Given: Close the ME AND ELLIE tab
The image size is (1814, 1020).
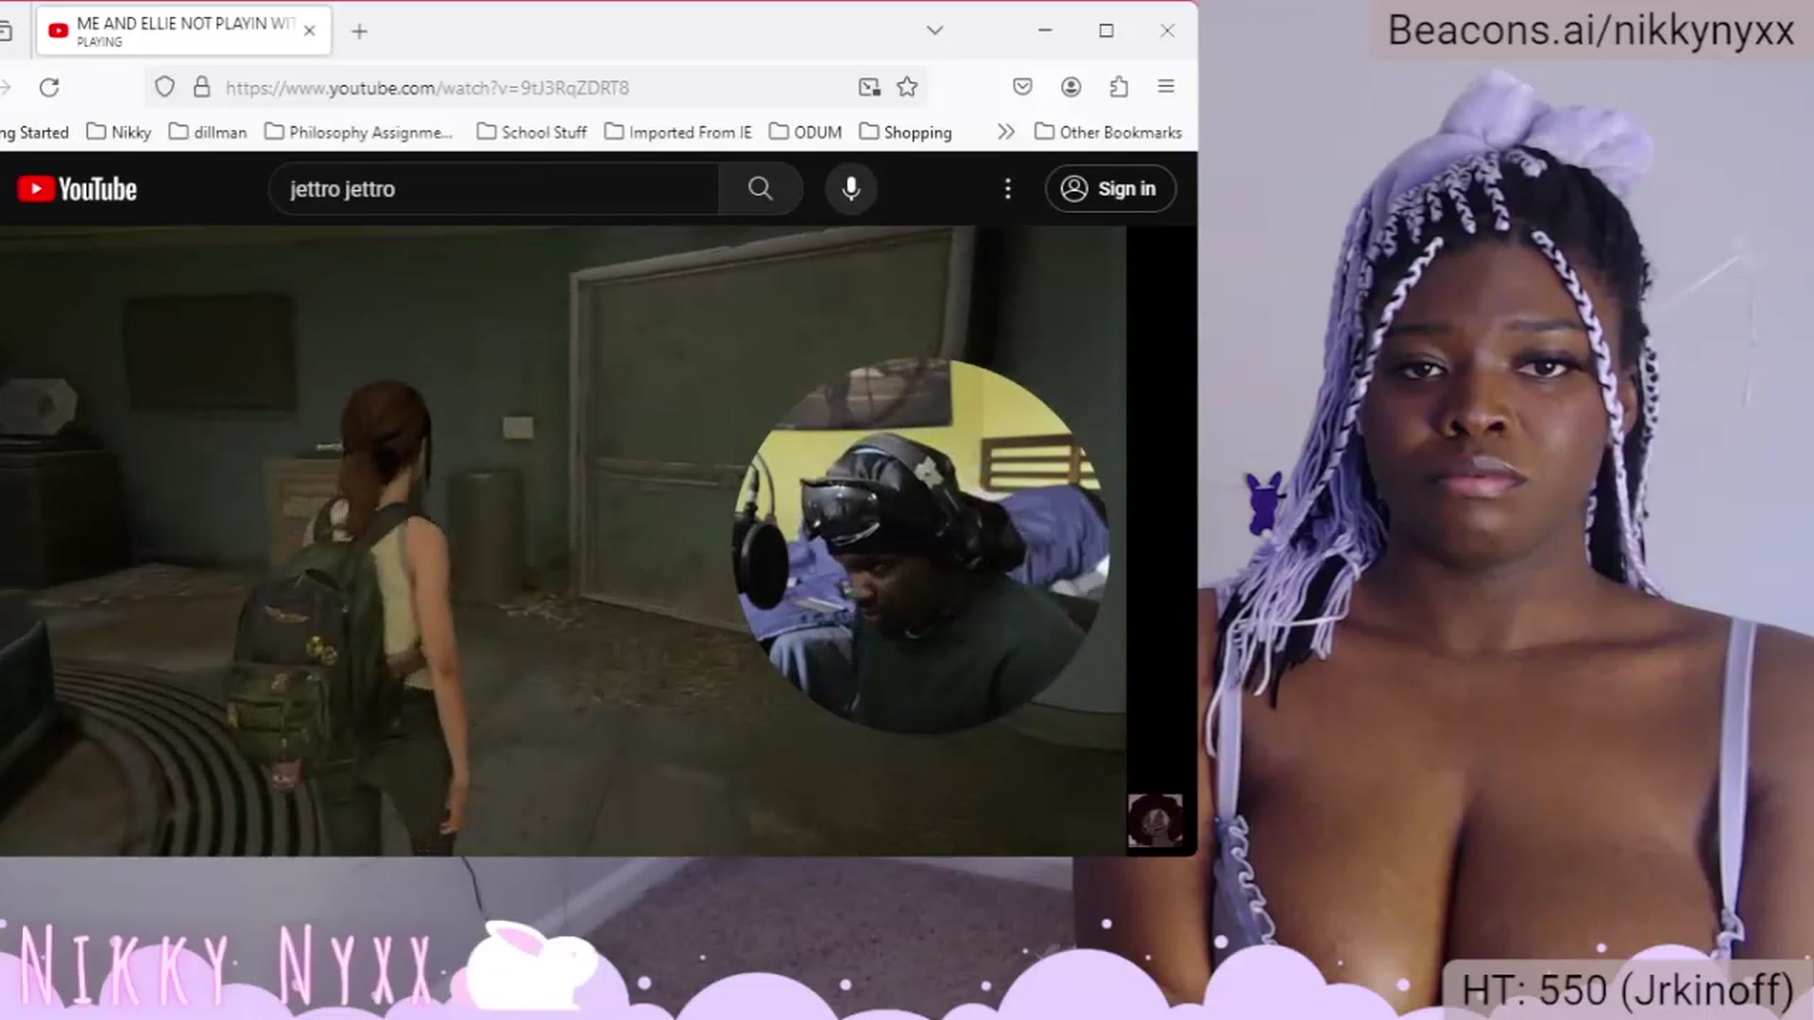Looking at the screenshot, I should 309,30.
